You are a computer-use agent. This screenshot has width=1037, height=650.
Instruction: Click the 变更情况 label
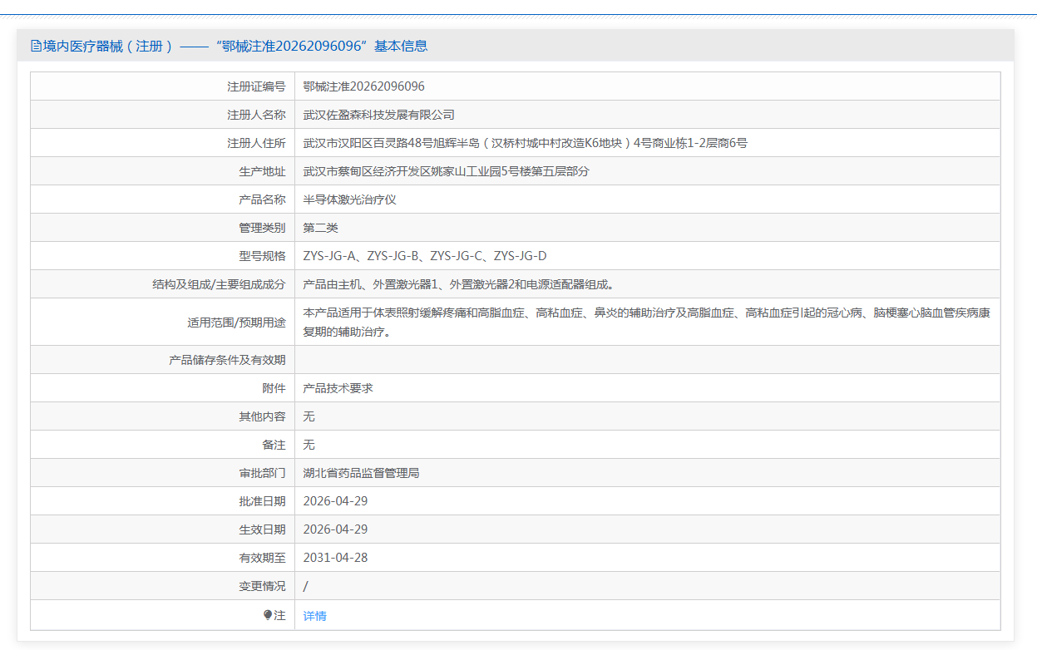262,586
